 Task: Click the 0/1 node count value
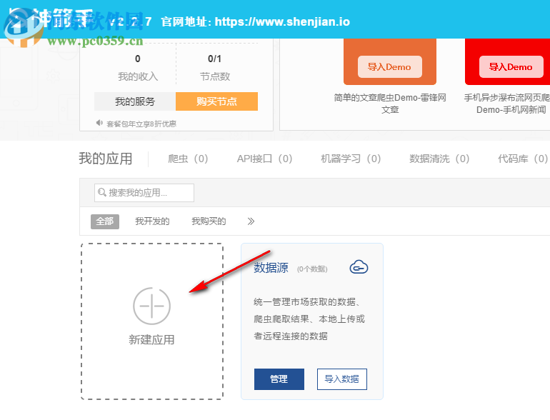215,59
